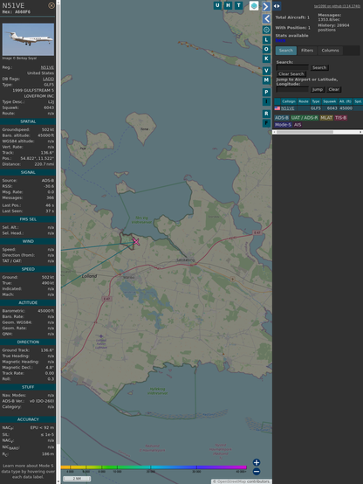The width and height of the screenshot is (363, 484).
Task: Toggle the U map button
Action: (218, 5)
